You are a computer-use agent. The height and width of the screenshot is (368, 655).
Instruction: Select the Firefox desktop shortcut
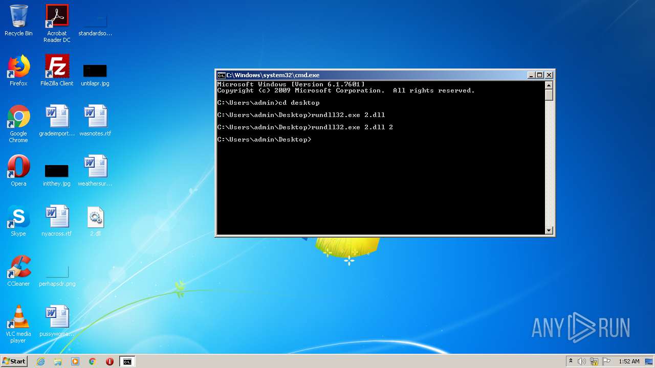point(18,71)
